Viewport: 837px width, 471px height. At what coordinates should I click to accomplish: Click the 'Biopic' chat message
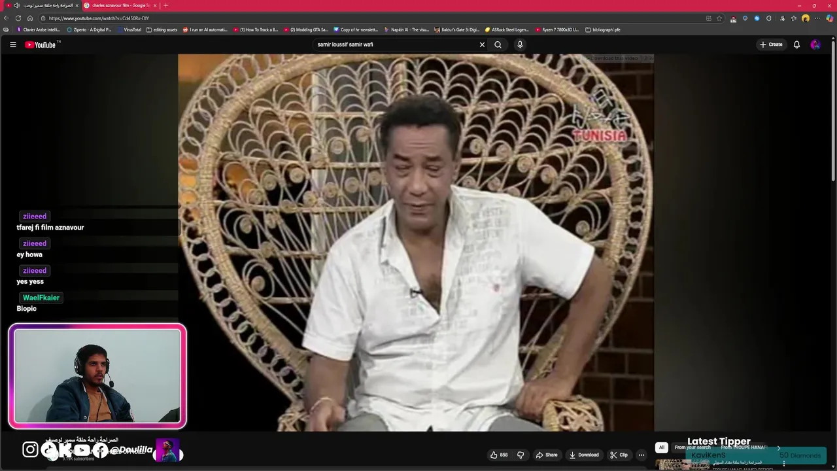click(x=26, y=309)
